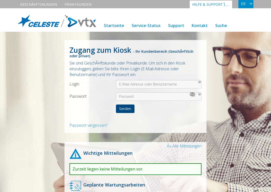Click the Geplante Wartungsarbeiten wrench icon
Screen dimensions: 271x192
point(75,186)
